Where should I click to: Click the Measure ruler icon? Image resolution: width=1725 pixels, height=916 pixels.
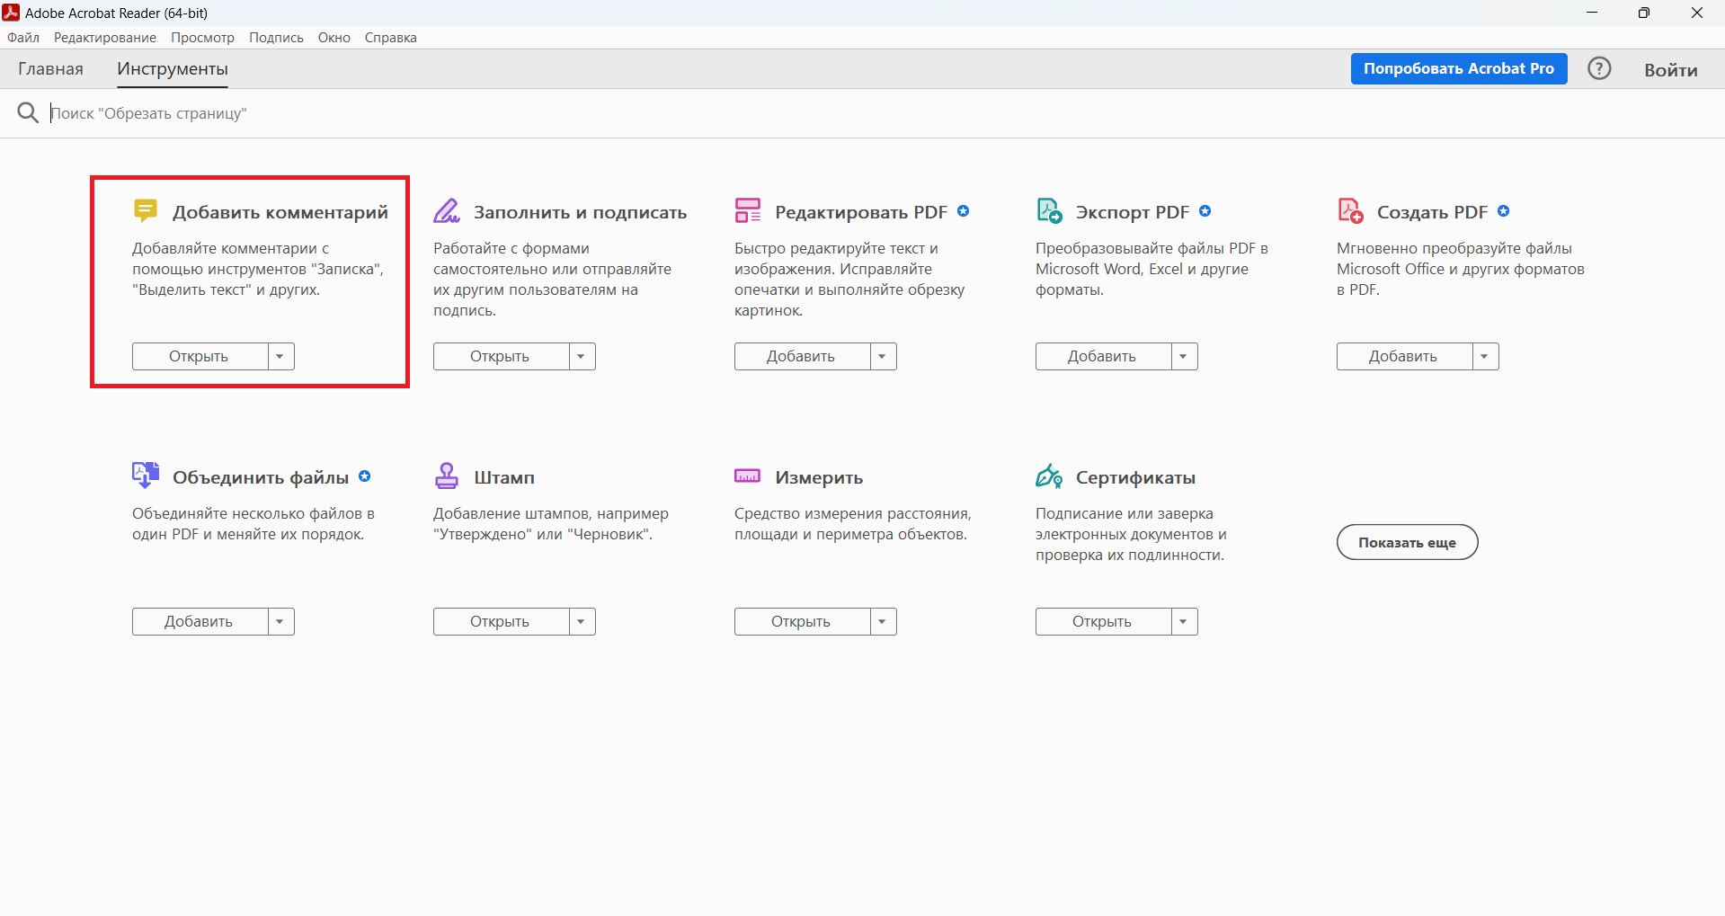748,476
